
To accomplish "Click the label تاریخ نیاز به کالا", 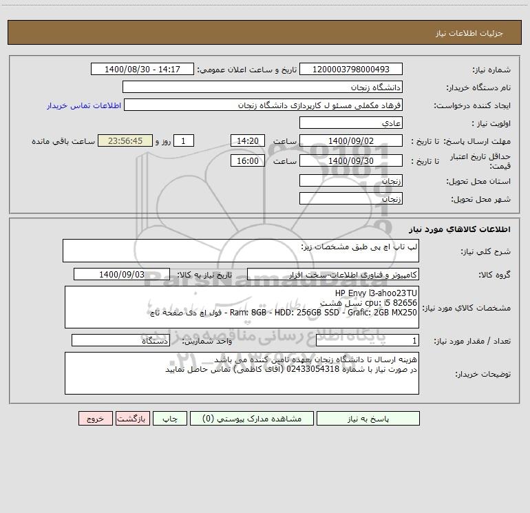I will tap(204, 275).
